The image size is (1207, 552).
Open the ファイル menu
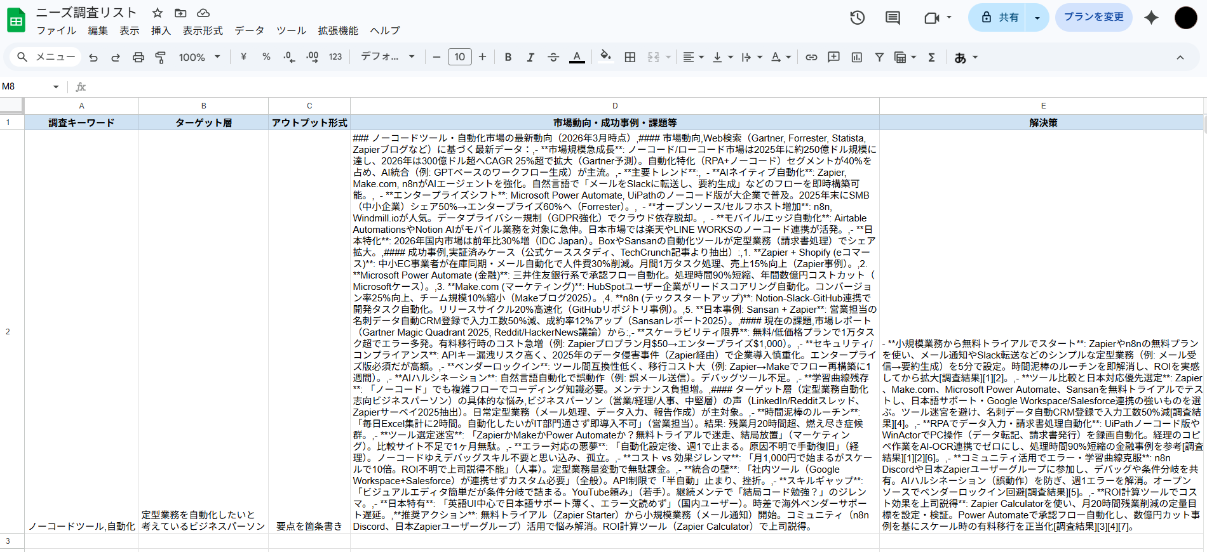pyautogui.click(x=56, y=30)
